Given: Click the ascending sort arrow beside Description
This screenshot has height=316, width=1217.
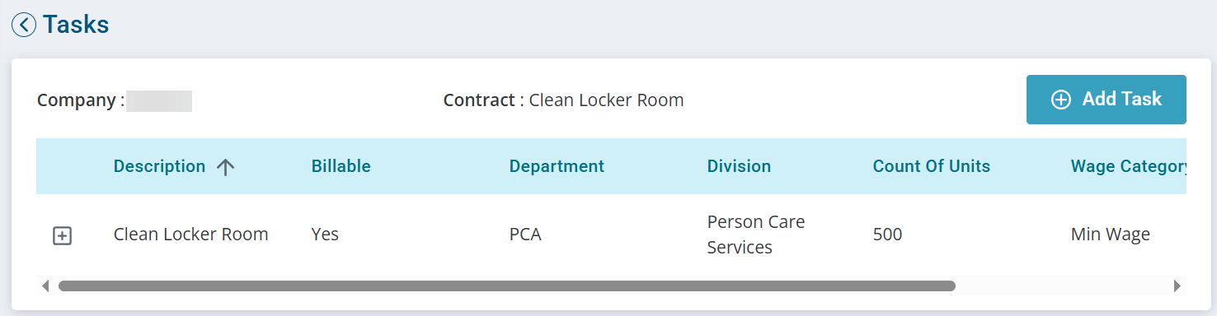Looking at the screenshot, I should click(x=225, y=167).
